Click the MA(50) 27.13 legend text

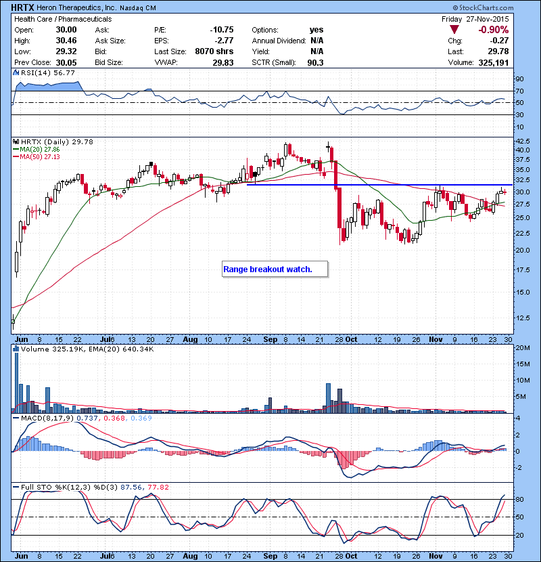[x=40, y=157]
